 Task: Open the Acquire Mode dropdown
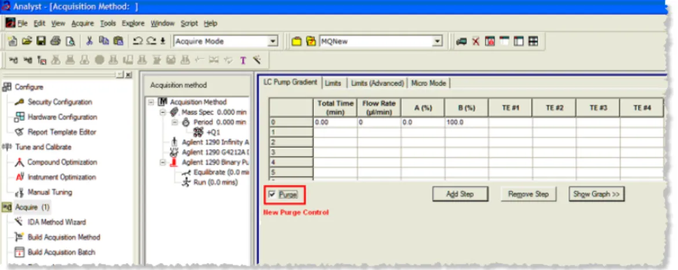272,42
